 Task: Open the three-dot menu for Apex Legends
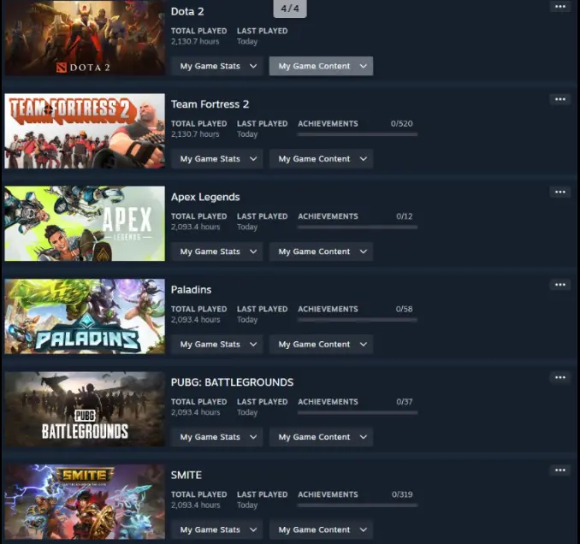point(560,192)
